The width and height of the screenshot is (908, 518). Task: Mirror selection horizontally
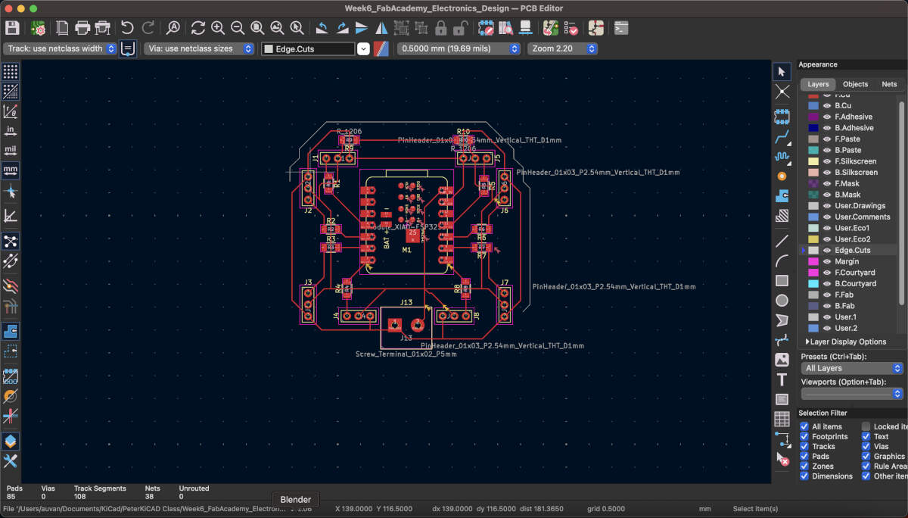pos(381,28)
